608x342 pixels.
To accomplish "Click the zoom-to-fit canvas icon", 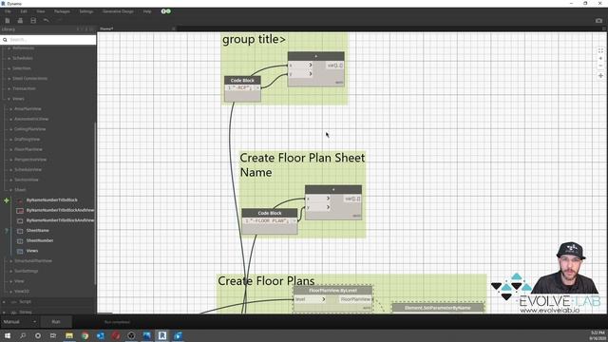I will (x=600, y=50).
